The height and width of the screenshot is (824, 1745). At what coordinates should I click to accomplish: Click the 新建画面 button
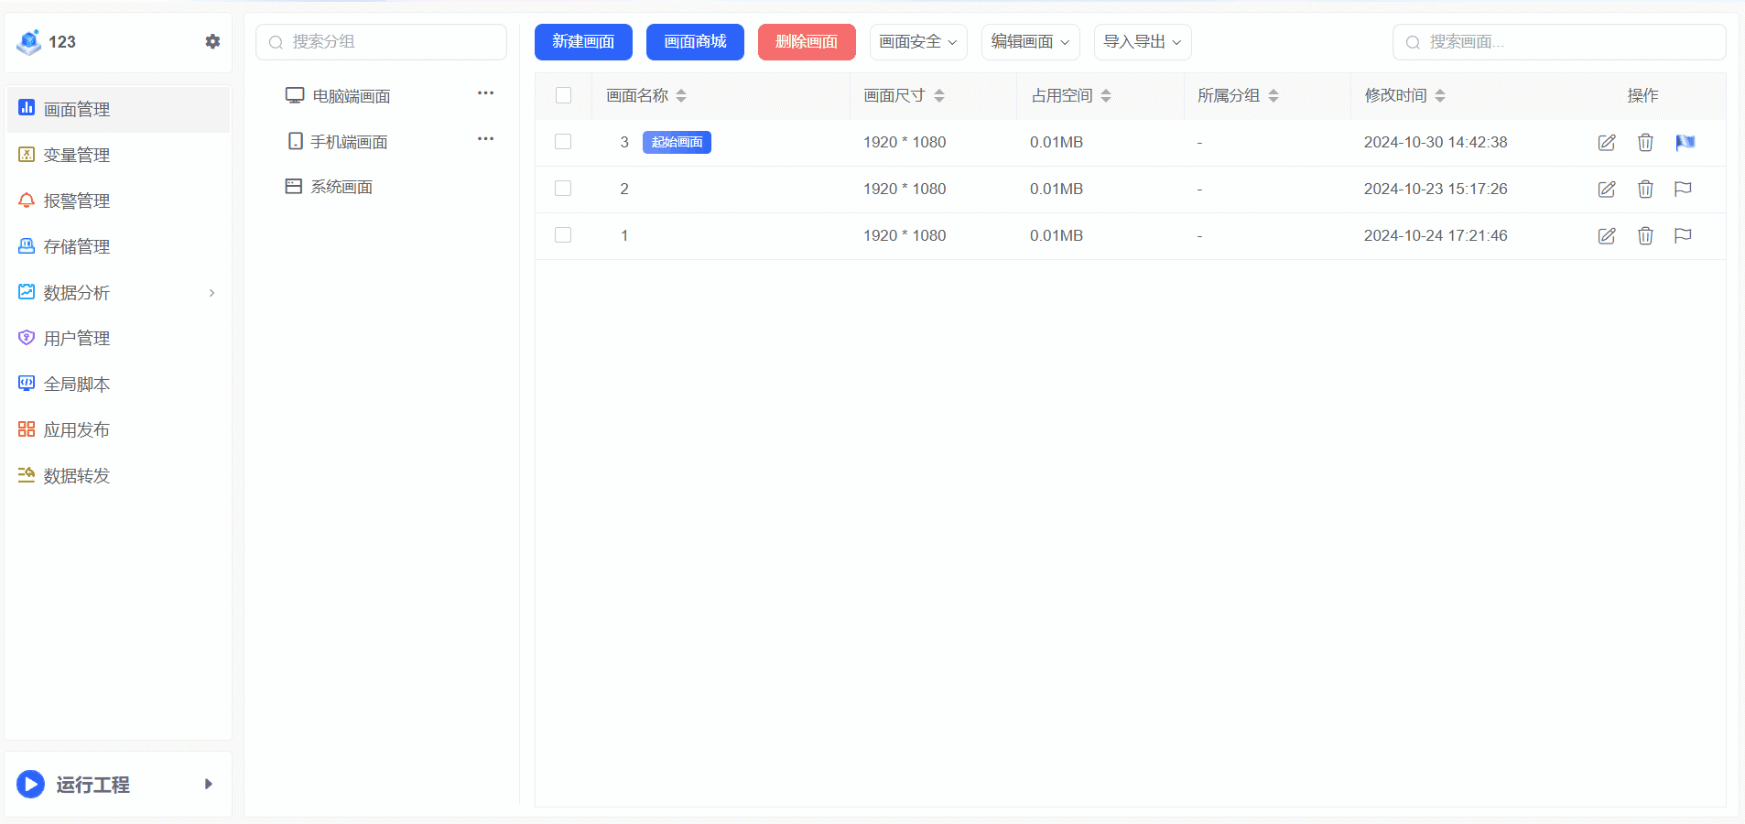583,42
